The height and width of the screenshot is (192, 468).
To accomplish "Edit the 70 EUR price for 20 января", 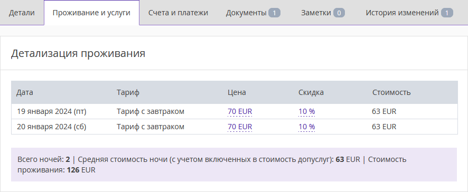I will pyautogui.click(x=240, y=127).
